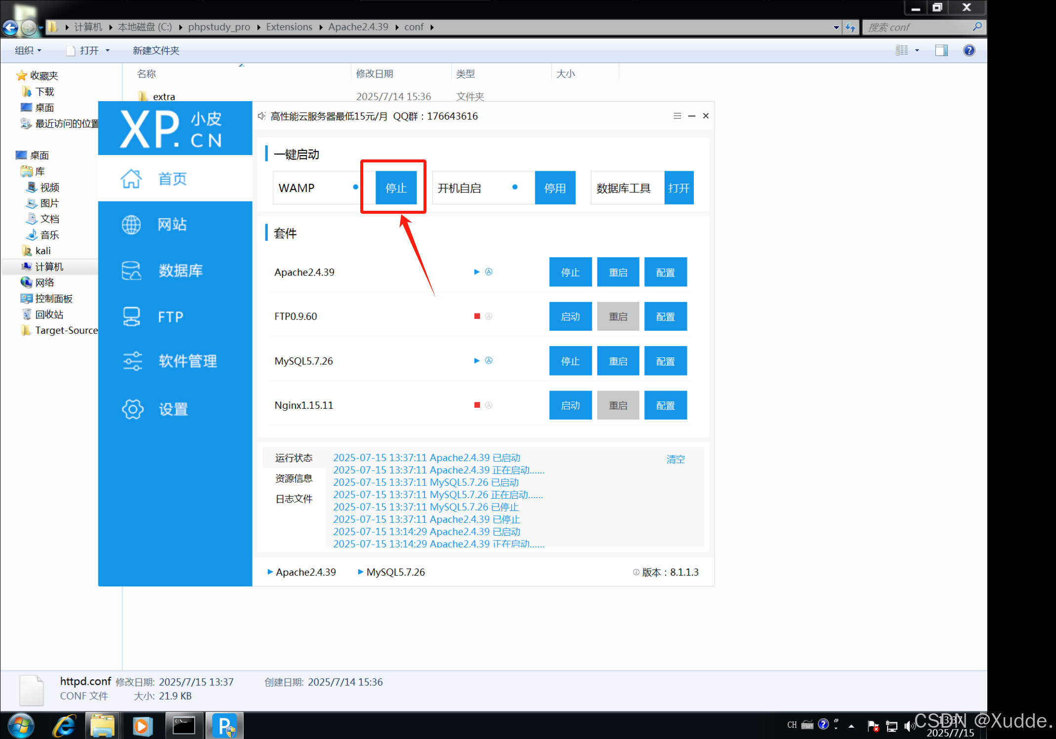Toggle Apache2.4.39 auto-start A icon
The width and height of the screenshot is (1056, 739).
click(489, 272)
